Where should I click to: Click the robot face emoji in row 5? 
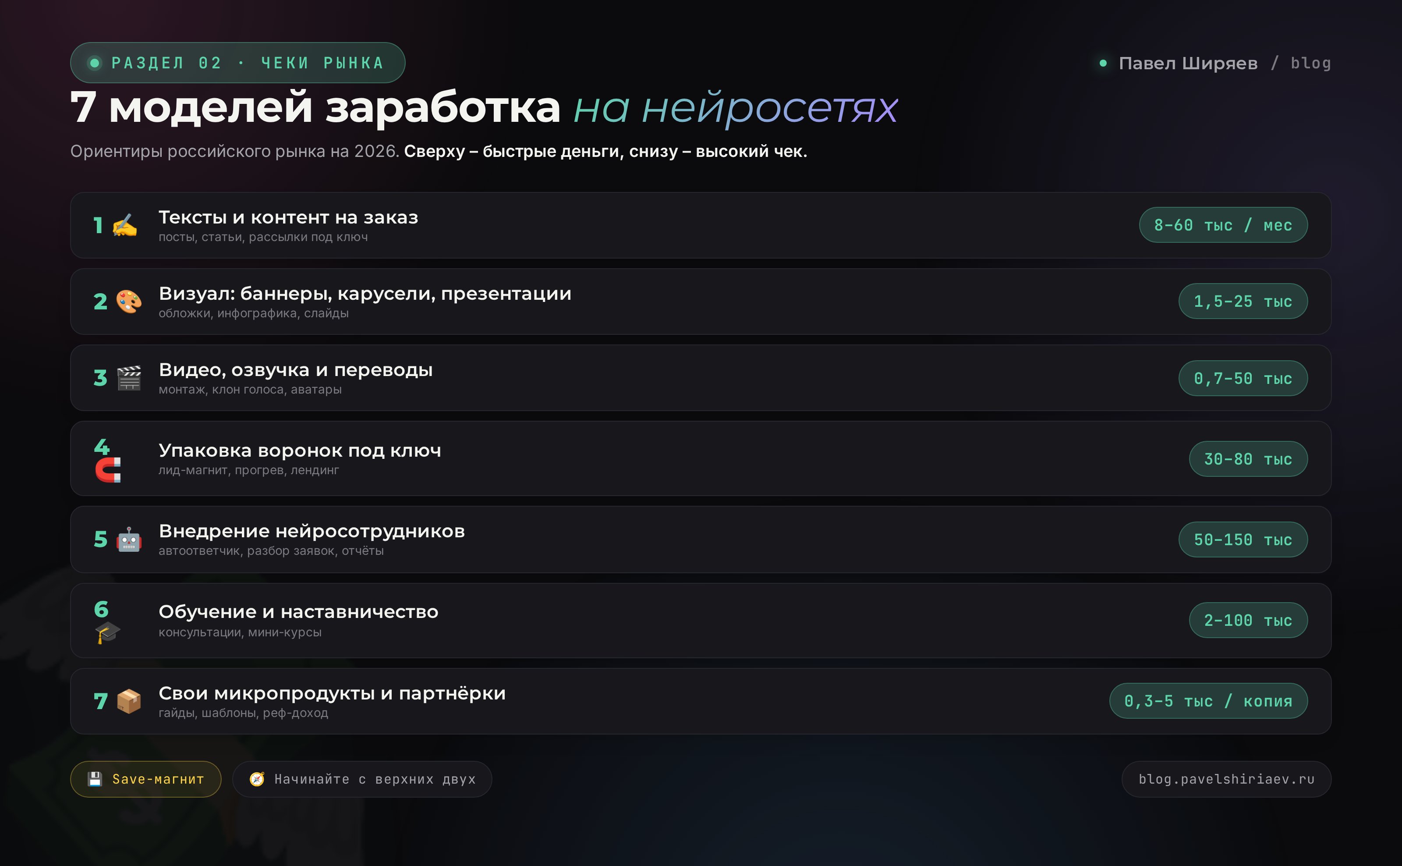[129, 539]
